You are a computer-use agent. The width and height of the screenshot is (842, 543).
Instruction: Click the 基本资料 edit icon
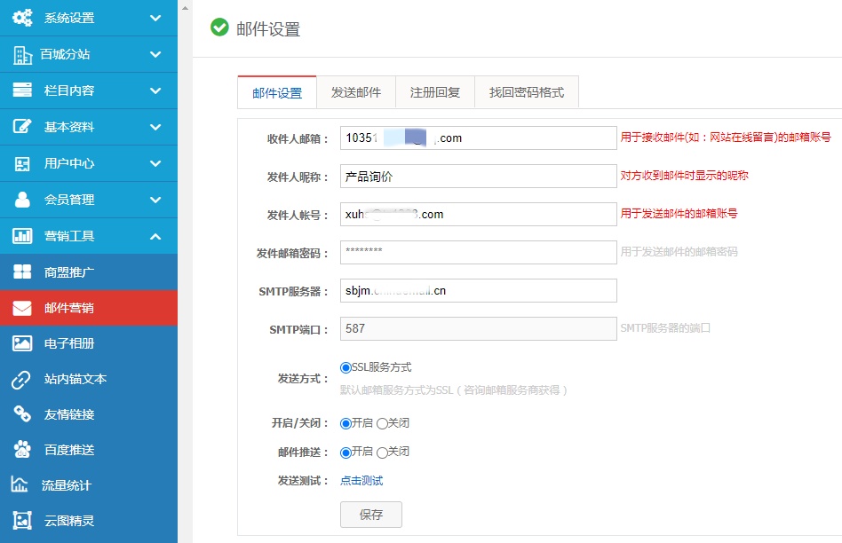click(x=22, y=127)
